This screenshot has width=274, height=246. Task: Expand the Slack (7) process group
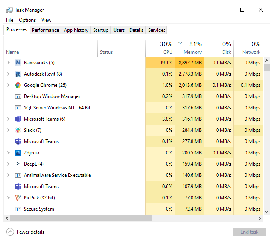pyautogui.click(x=8, y=130)
